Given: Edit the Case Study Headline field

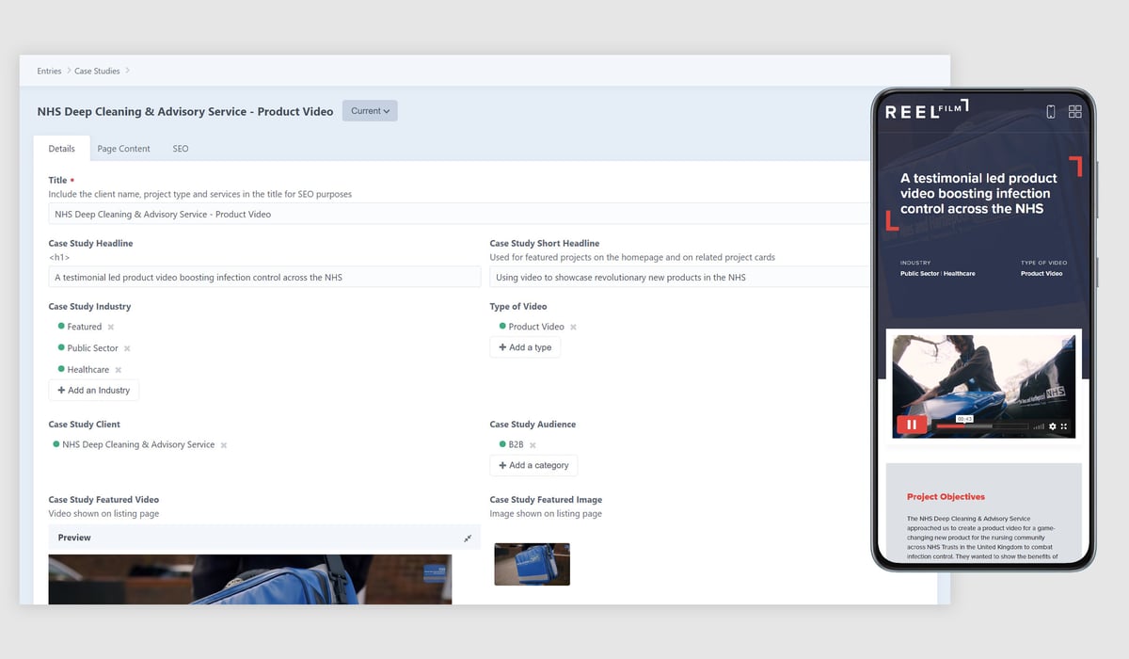Looking at the screenshot, I should [264, 277].
